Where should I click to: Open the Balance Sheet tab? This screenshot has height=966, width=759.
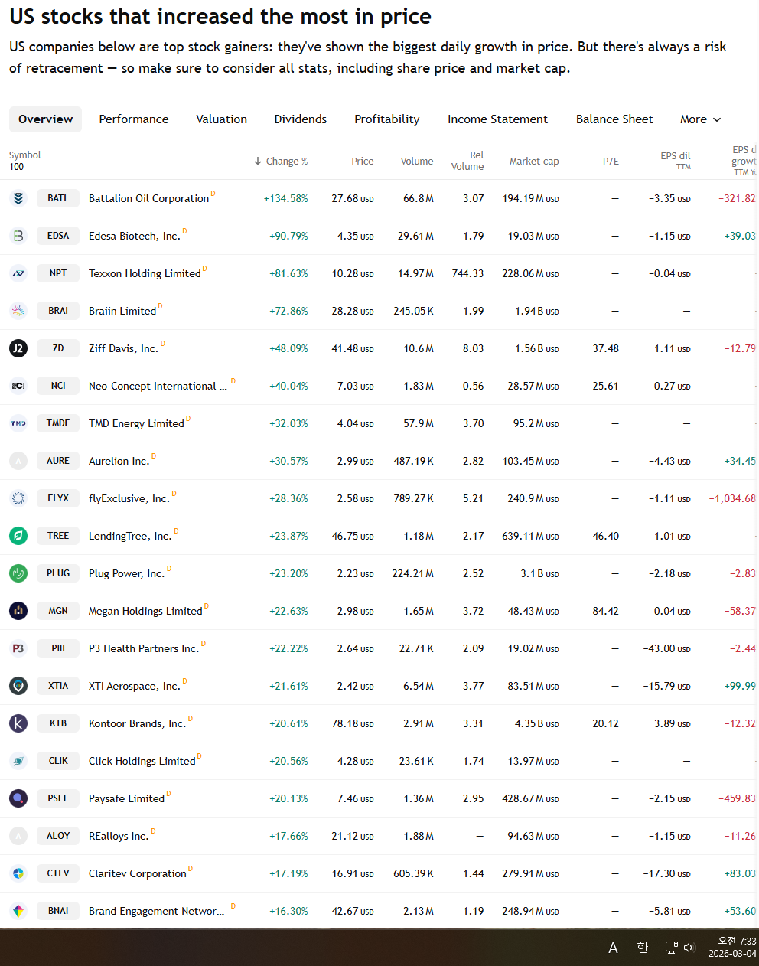pos(614,119)
